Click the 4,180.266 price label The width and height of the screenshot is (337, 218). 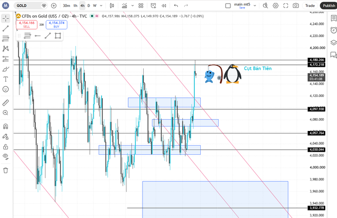pyautogui.click(x=316, y=60)
